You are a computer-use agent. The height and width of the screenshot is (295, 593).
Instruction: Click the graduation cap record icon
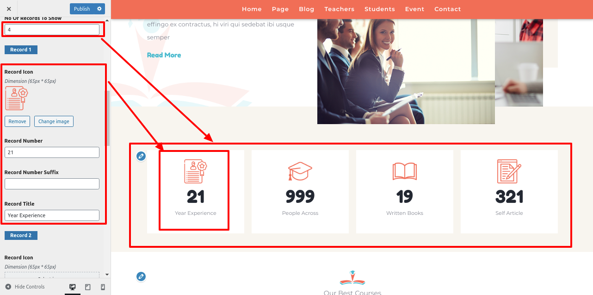point(300,171)
